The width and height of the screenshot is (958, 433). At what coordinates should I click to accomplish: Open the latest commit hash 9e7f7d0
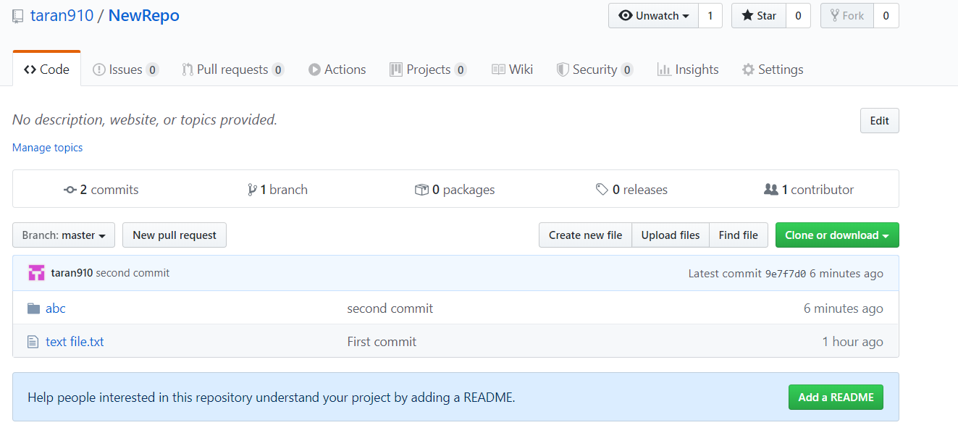786,274
